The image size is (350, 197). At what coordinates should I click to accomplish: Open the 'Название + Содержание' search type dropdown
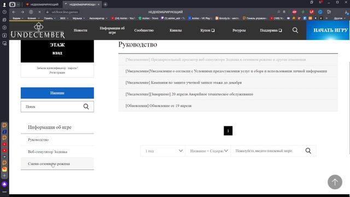pos(208,151)
